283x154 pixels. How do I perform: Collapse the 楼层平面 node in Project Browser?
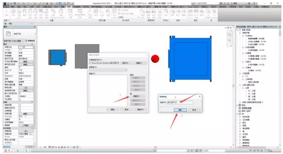(240, 33)
